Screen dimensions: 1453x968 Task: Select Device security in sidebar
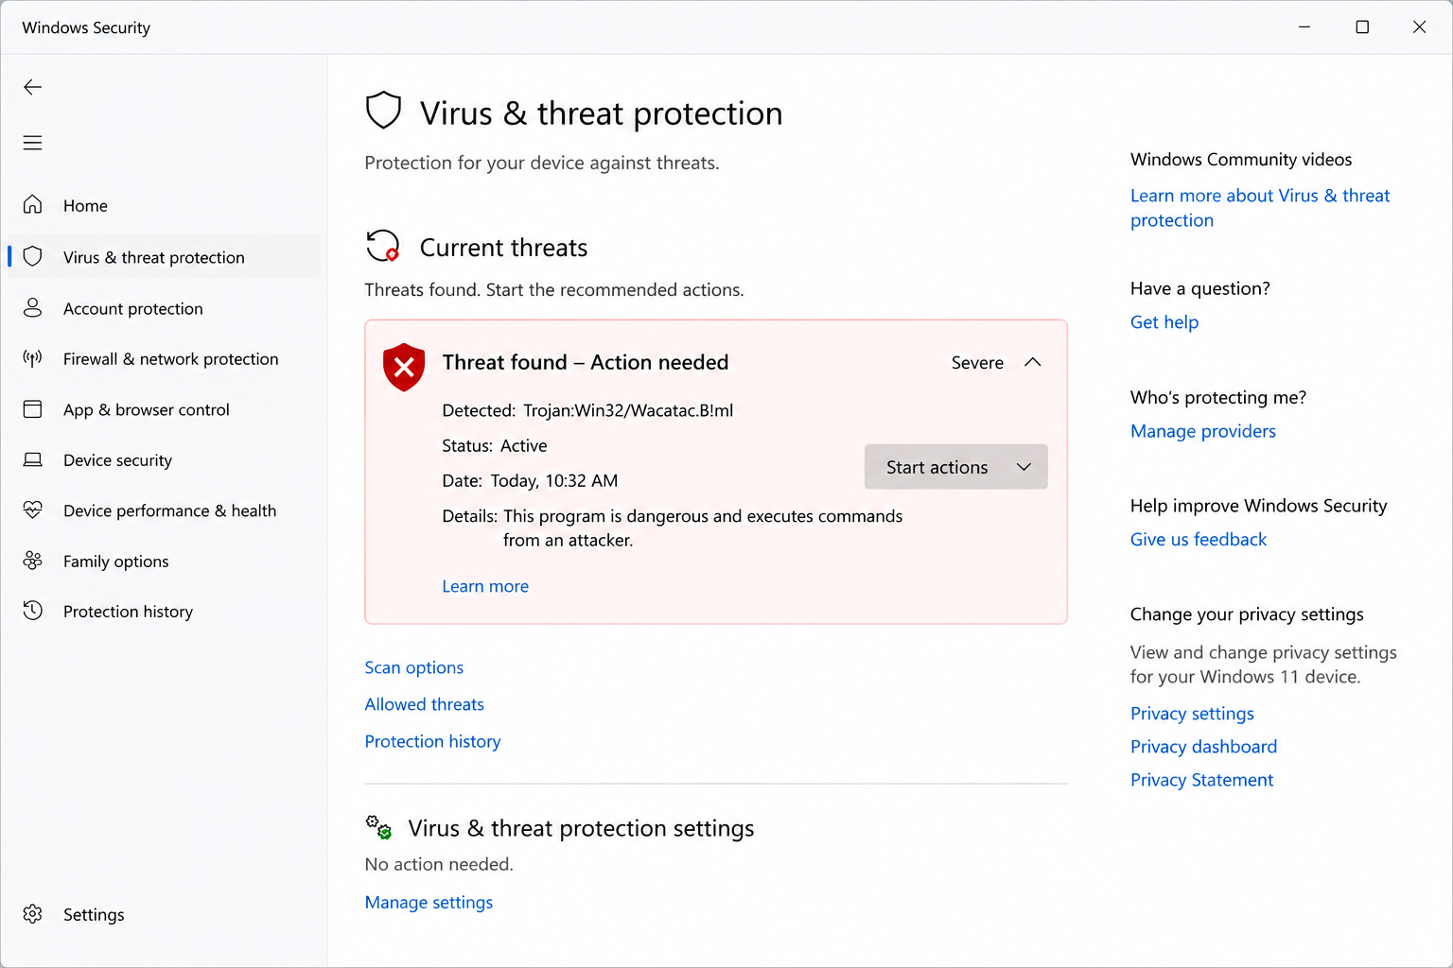(x=165, y=459)
